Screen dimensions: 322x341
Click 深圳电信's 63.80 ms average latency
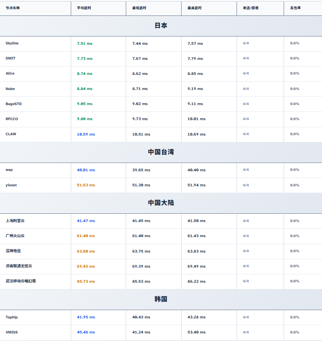tap(86, 251)
